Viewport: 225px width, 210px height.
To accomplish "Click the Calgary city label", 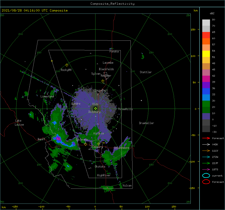I will (97, 147).
